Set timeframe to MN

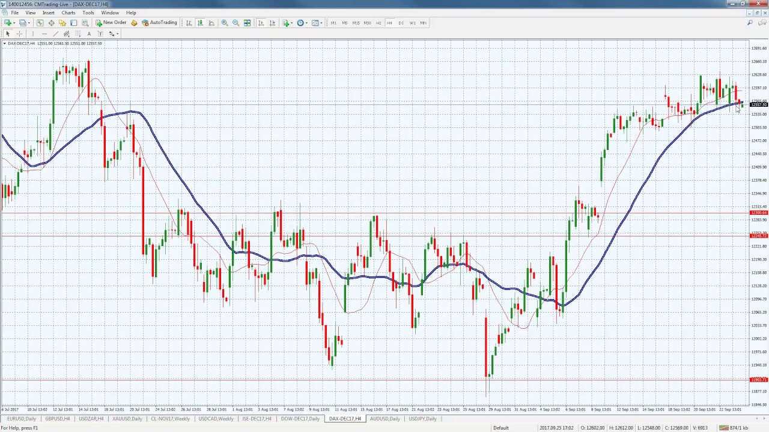424,23
